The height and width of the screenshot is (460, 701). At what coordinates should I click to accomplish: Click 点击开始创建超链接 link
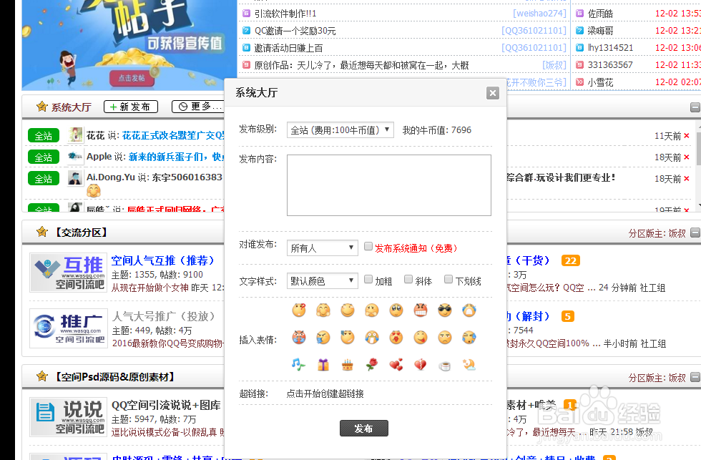point(325,393)
